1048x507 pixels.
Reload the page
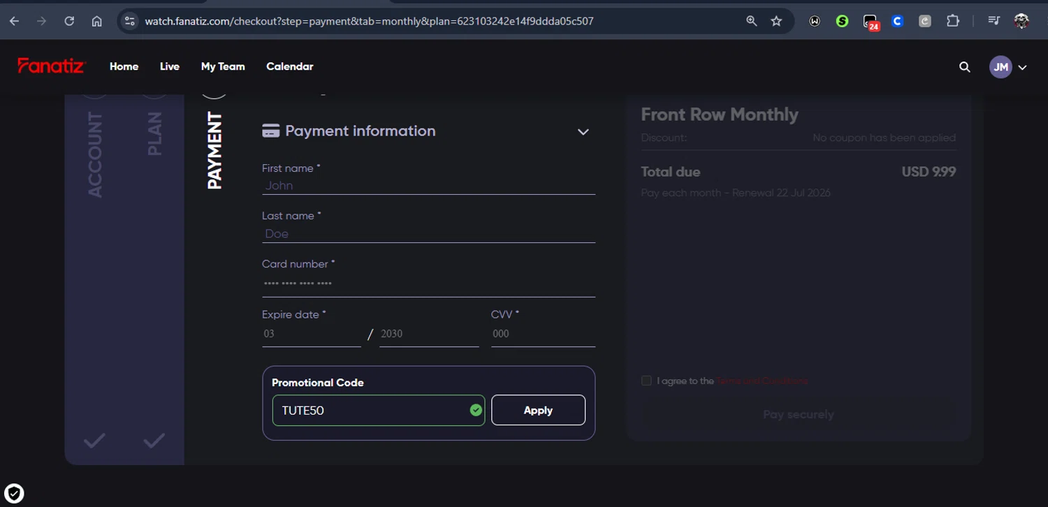pos(69,21)
